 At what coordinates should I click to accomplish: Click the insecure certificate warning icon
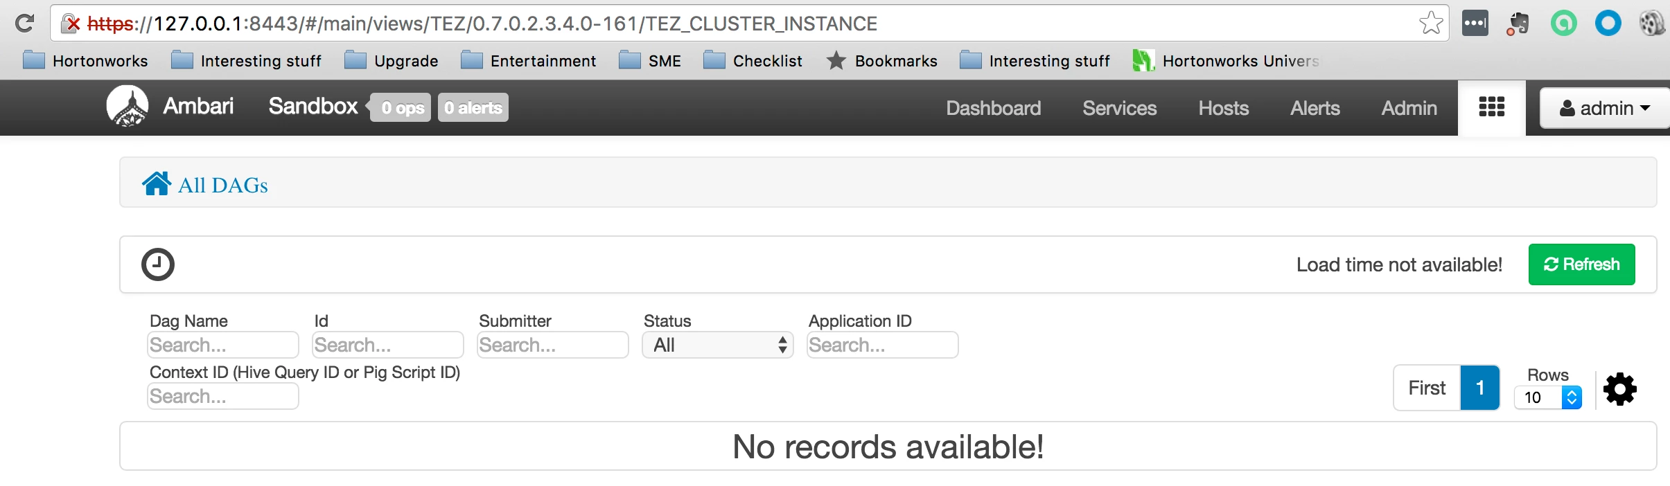(71, 24)
